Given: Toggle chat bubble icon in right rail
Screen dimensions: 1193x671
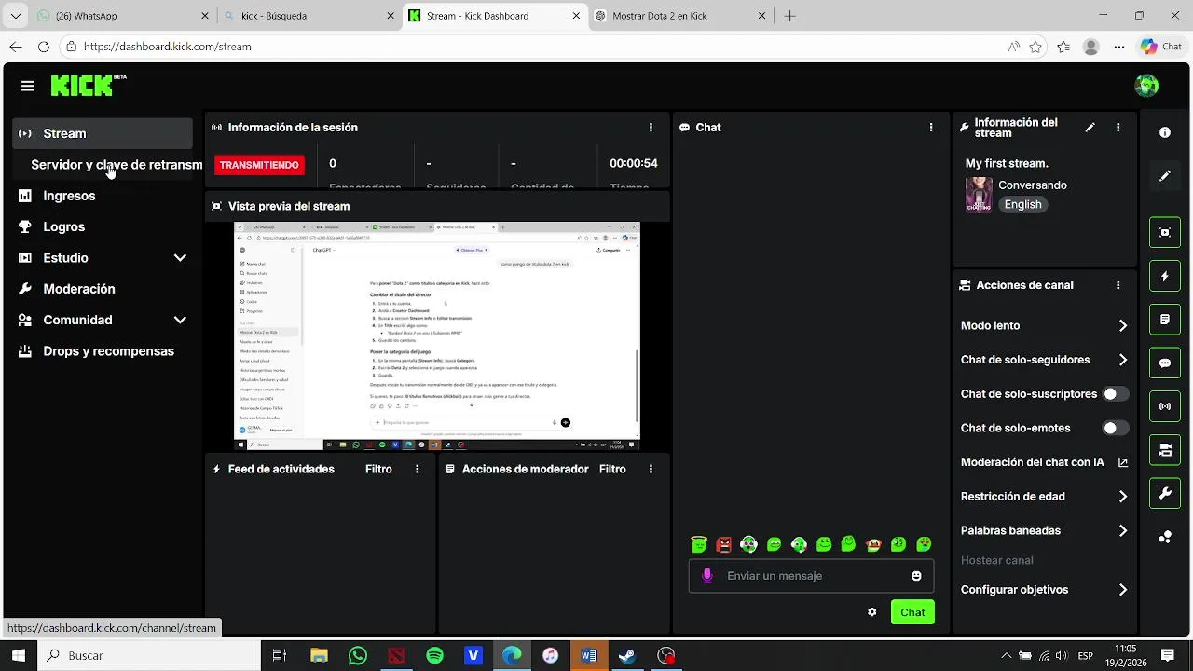Looking at the screenshot, I should (1165, 363).
